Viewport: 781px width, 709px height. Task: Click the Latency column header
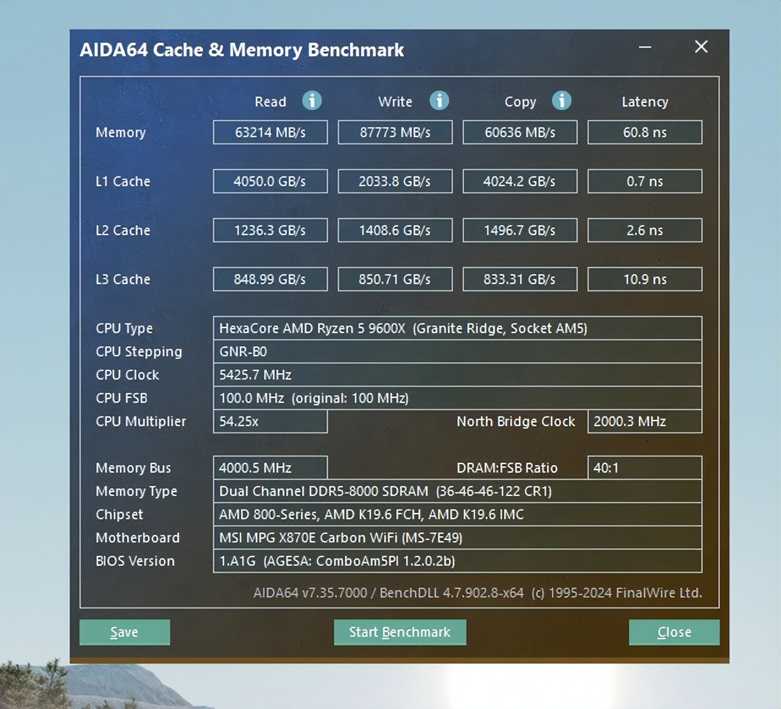click(645, 102)
